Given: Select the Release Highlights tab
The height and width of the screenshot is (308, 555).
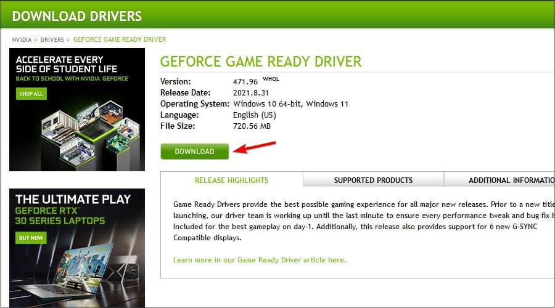Looking at the screenshot, I should [231, 180].
